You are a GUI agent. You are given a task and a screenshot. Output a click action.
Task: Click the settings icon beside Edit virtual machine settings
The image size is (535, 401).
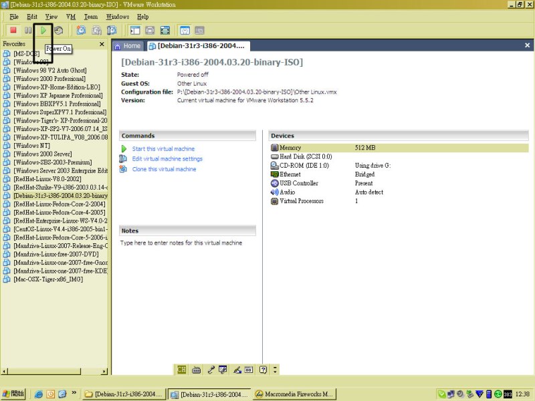(123, 159)
